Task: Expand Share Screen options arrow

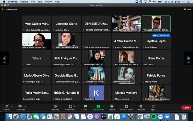Action: pos(104,106)
